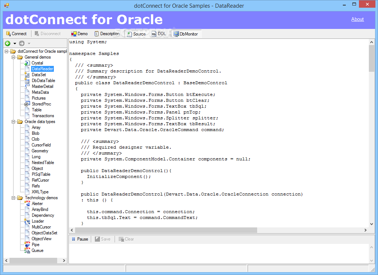Click the Loader item icon
Screen dimensions: 378x275
pos(27,221)
